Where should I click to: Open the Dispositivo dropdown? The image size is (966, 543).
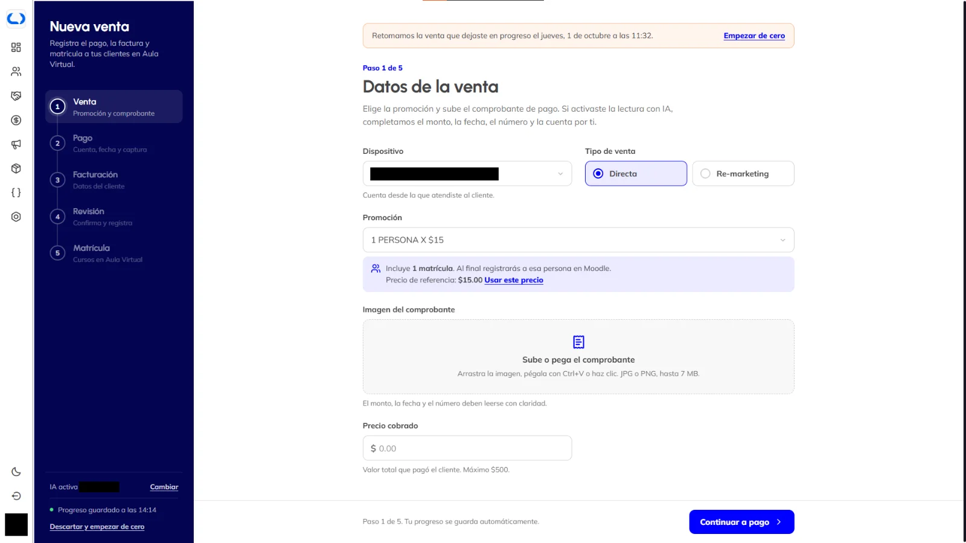click(x=467, y=174)
